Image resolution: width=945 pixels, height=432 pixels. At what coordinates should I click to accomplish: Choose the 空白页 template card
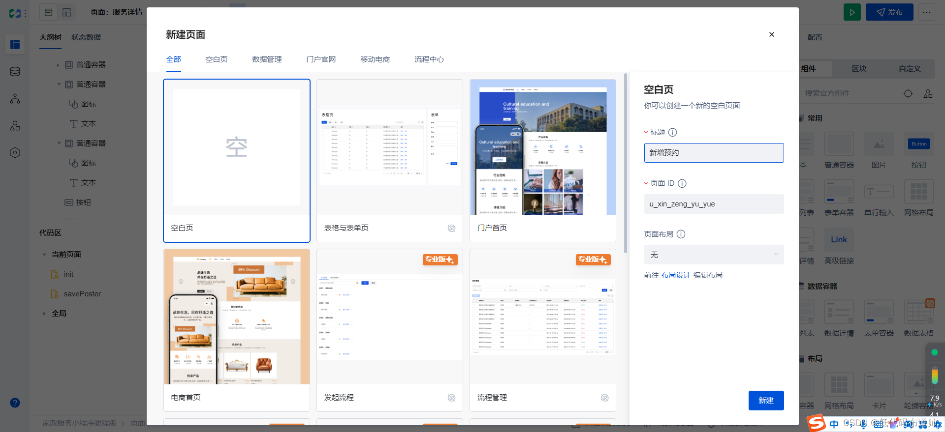coord(237,161)
